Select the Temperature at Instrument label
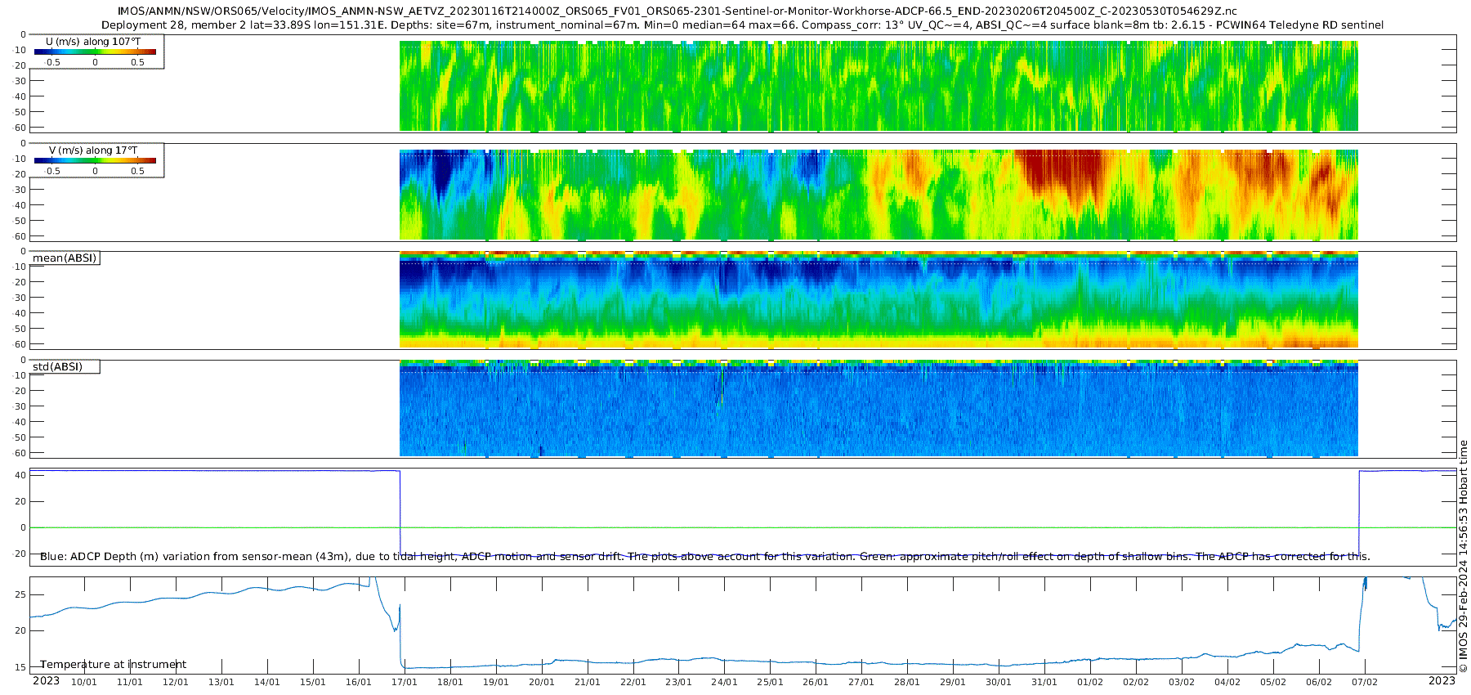The height and width of the screenshot is (695, 1471). (113, 665)
